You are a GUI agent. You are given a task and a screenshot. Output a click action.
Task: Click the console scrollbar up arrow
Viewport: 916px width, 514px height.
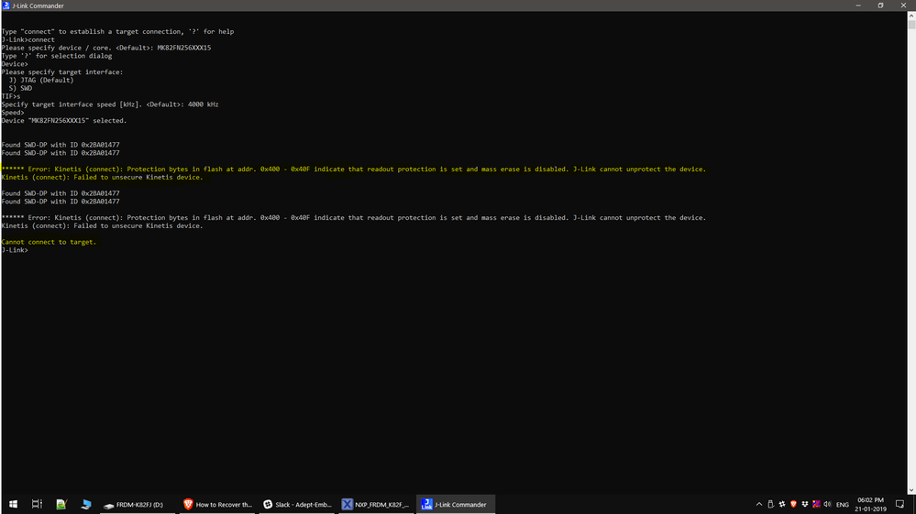(911, 16)
